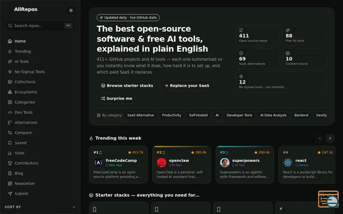343x214 pixels.
Task: Select the Self-Hosted category chip
Action: pyautogui.click(x=198, y=115)
